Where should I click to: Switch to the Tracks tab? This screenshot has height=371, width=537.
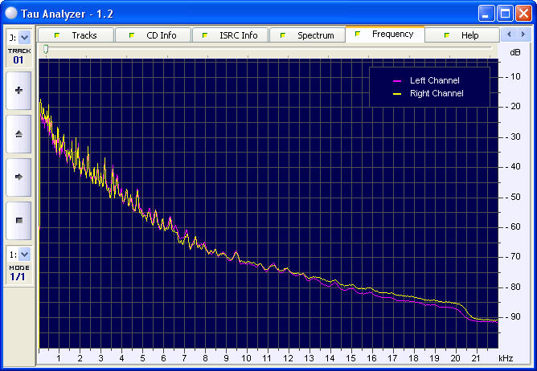tap(76, 35)
